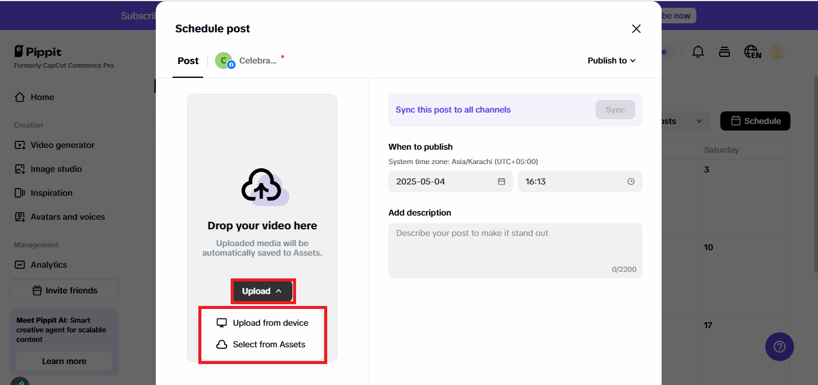The width and height of the screenshot is (818, 385).
Task: Close the Schedule post dialog
Action: coord(636,29)
